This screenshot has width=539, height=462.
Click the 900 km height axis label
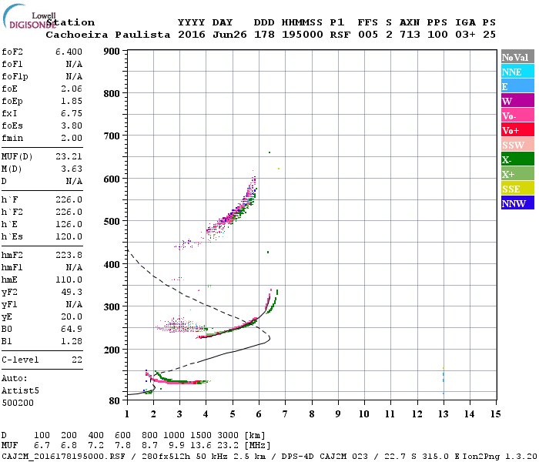click(x=112, y=52)
